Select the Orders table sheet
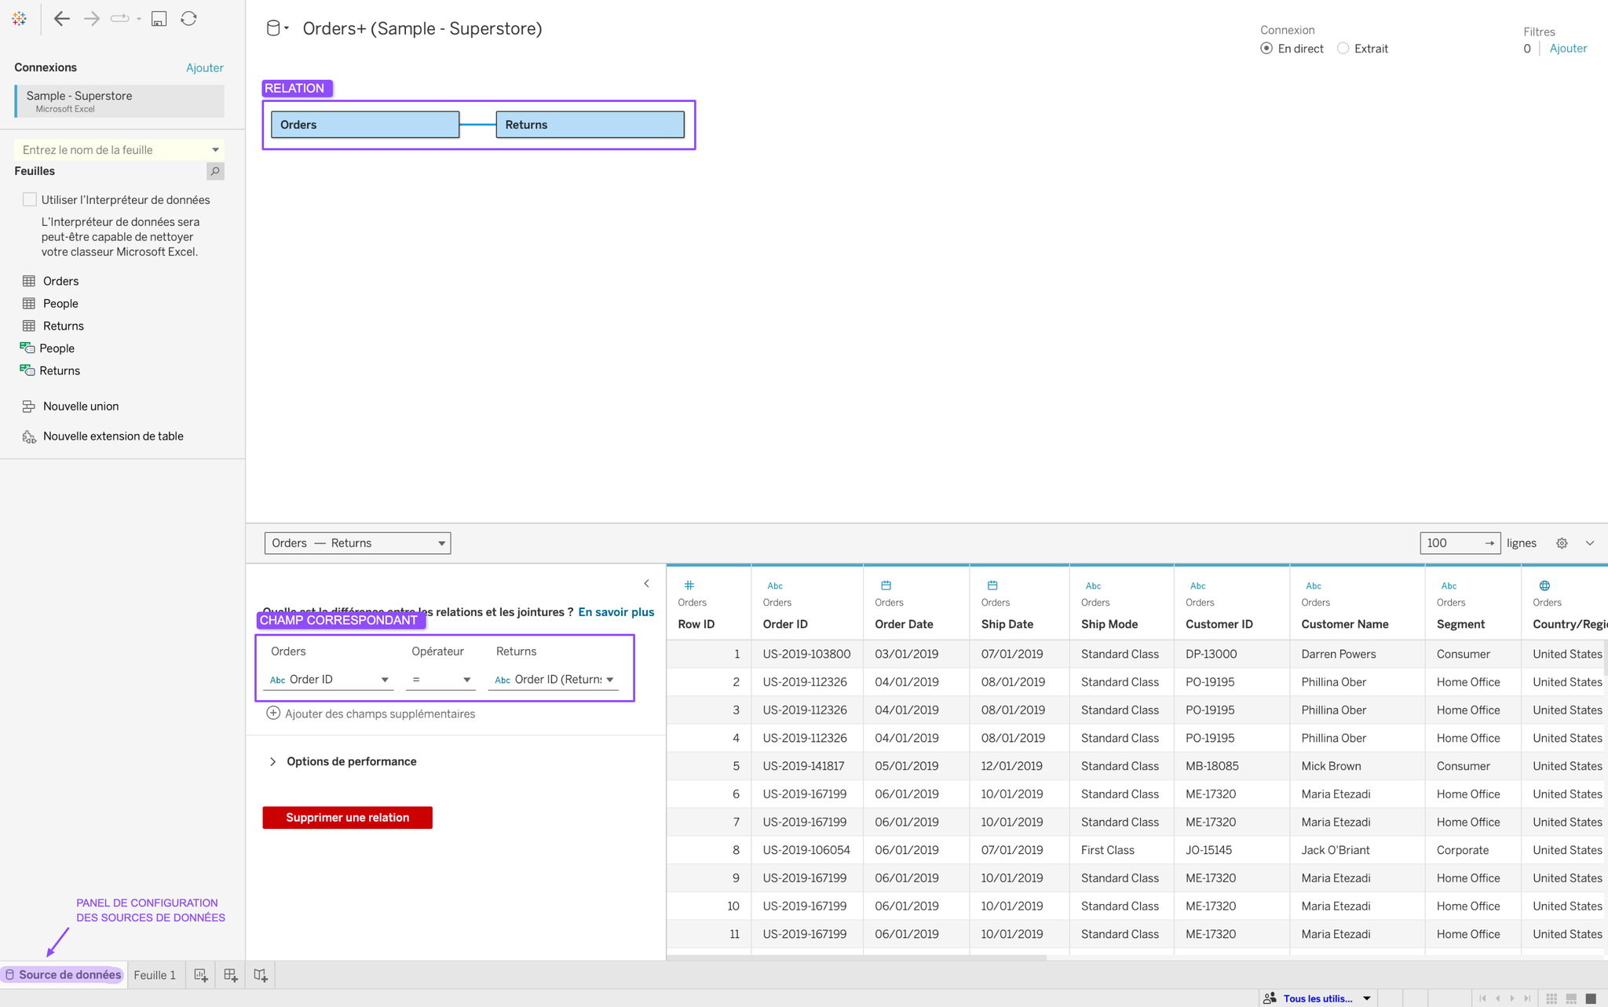 [x=60, y=281]
